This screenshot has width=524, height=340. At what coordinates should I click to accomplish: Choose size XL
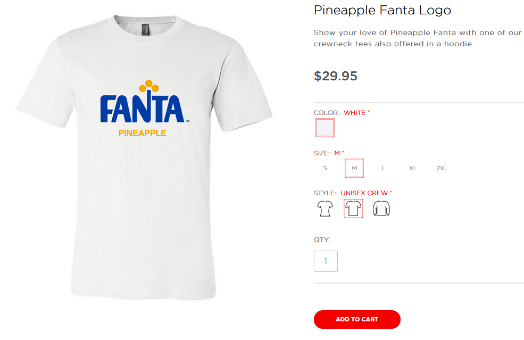[413, 168]
